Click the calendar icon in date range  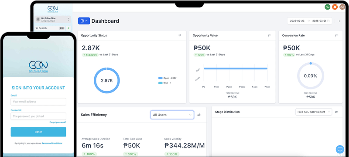tap(328, 21)
